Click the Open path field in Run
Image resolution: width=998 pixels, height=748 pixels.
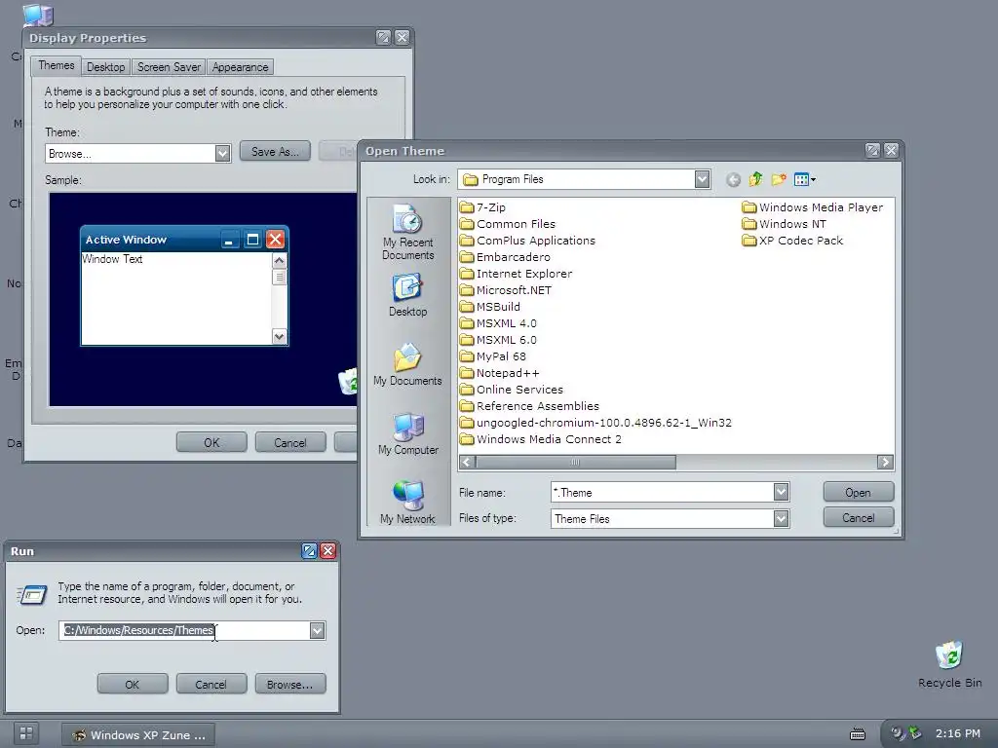click(184, 630)
